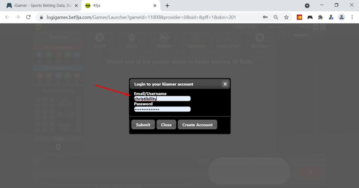The width and height of the screenshot is (359, 188).
Task: Click the Cold numbers heading
Action: click(x=58, y=68)
